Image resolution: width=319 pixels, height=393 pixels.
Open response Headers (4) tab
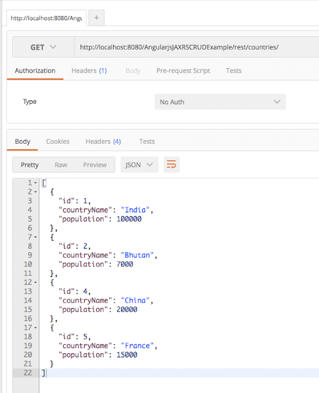(103, 141)
